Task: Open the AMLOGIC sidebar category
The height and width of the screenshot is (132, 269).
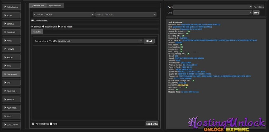Action: (x=11, y=100)
